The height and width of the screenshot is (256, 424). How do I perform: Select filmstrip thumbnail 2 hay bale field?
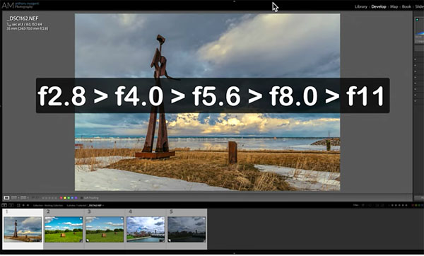coord(64,229)
